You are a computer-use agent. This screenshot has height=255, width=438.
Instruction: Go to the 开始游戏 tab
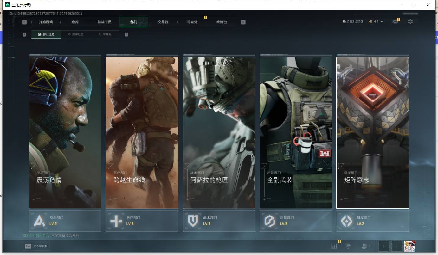[46, 22]
